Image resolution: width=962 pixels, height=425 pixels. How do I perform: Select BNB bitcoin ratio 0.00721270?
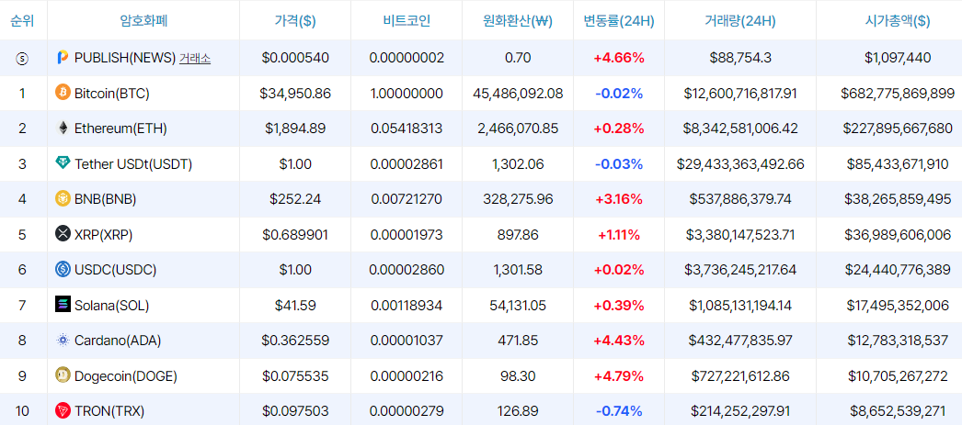(407, 199)
